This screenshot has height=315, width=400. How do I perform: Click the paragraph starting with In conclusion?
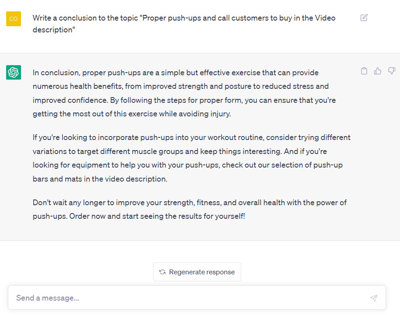[184, 93]
